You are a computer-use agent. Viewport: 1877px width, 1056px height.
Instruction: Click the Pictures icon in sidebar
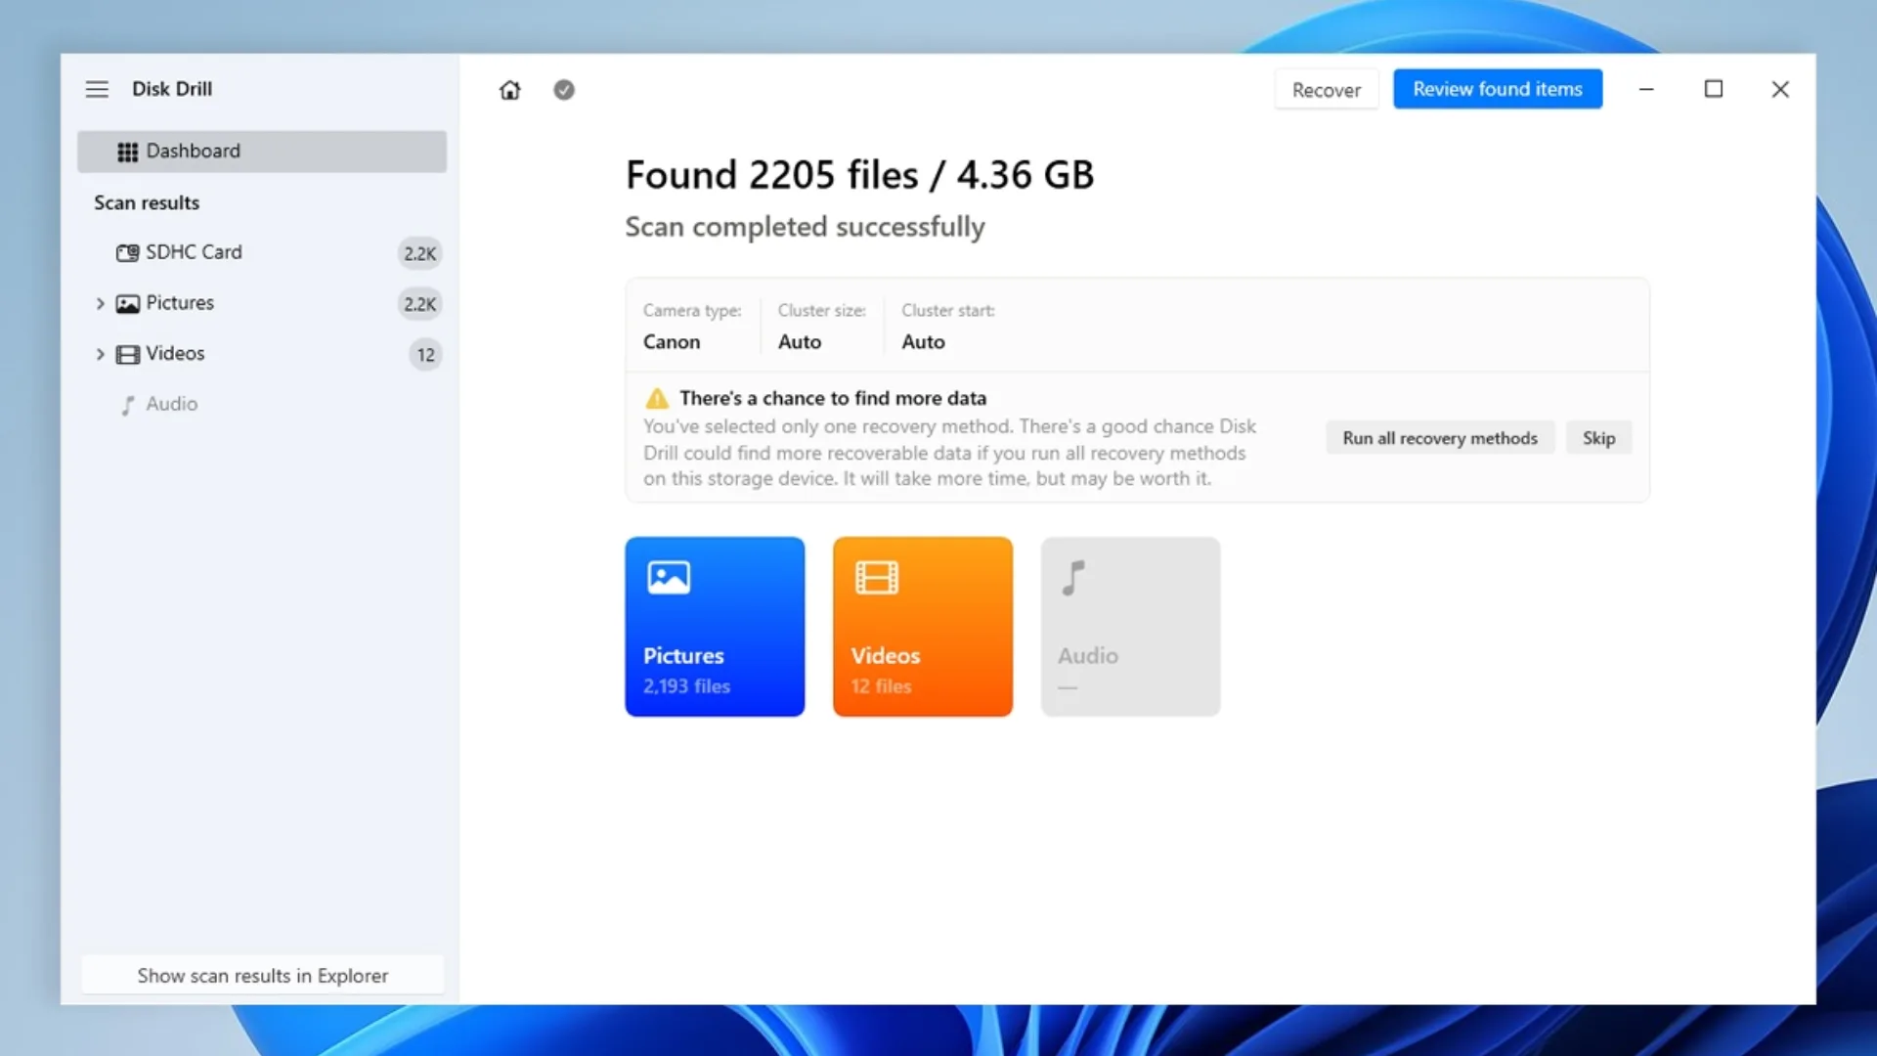point(127,303)
